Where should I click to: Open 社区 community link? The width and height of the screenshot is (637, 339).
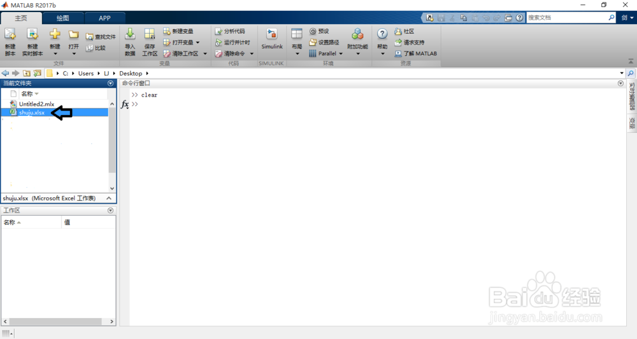tap(404, 31)
